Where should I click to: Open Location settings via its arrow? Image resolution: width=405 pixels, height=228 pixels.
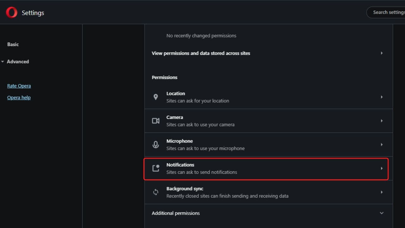(382, 97)
